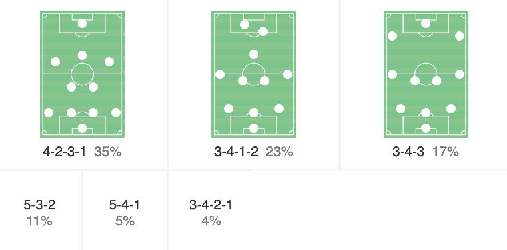507x250 pixels.
Task: Open the 3-4-1-2 formation pitch diagram
Action: pyautogui.click(x=254, y=74)
